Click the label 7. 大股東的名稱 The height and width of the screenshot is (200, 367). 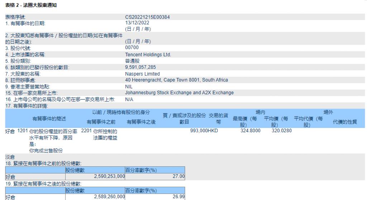pyautogui.click(x=23, y=74)
